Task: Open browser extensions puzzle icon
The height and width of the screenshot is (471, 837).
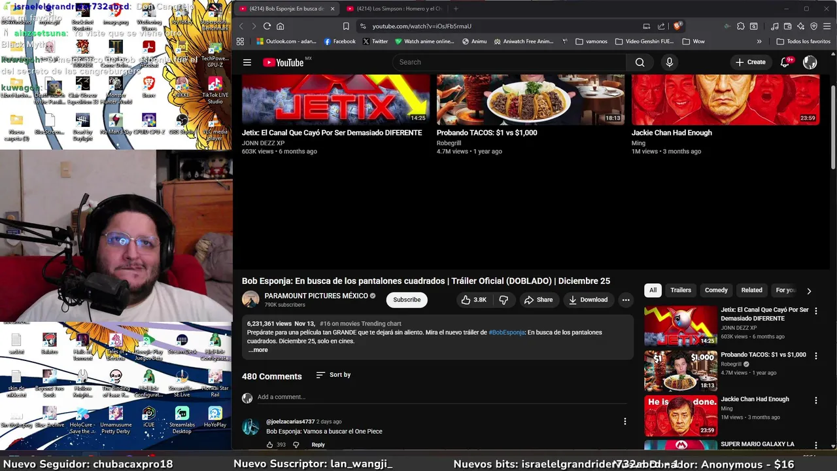Action: pos(740,26)
